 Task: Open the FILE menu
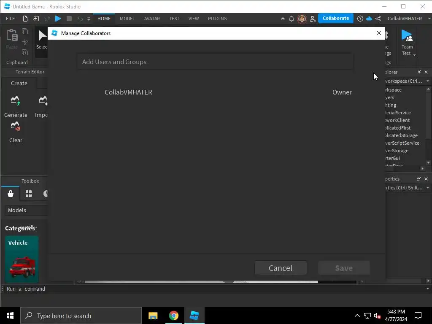tap(11, 19)
